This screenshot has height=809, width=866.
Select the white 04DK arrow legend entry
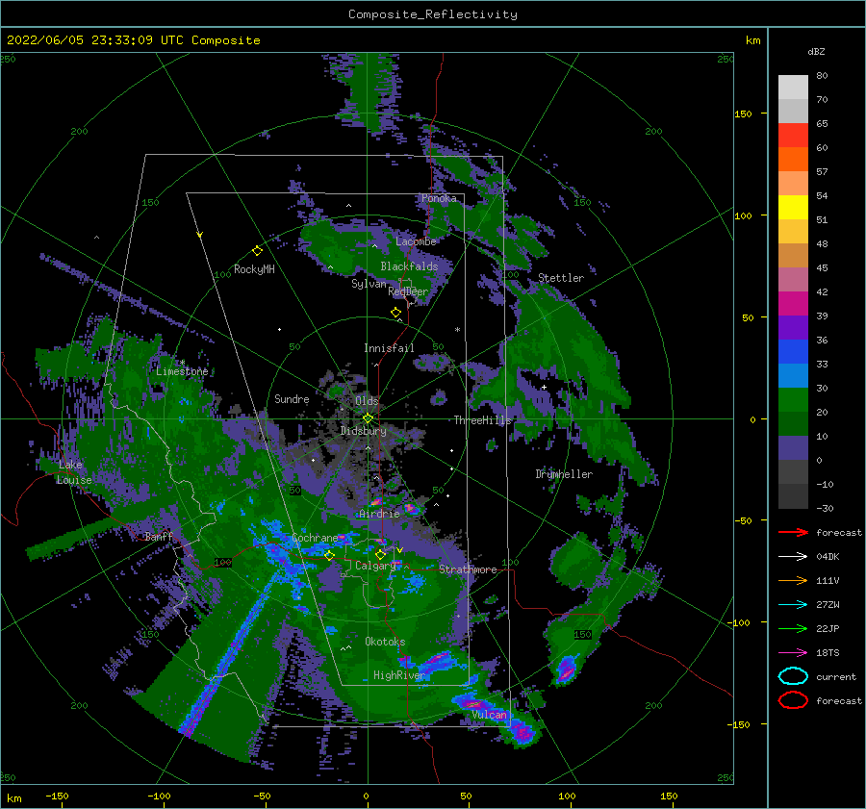pyautogui.click(x=793, y=556)
